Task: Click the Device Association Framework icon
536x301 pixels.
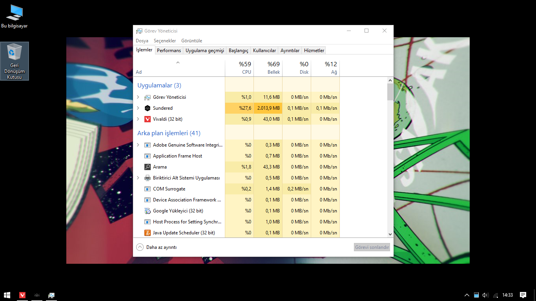Action: 148,200
